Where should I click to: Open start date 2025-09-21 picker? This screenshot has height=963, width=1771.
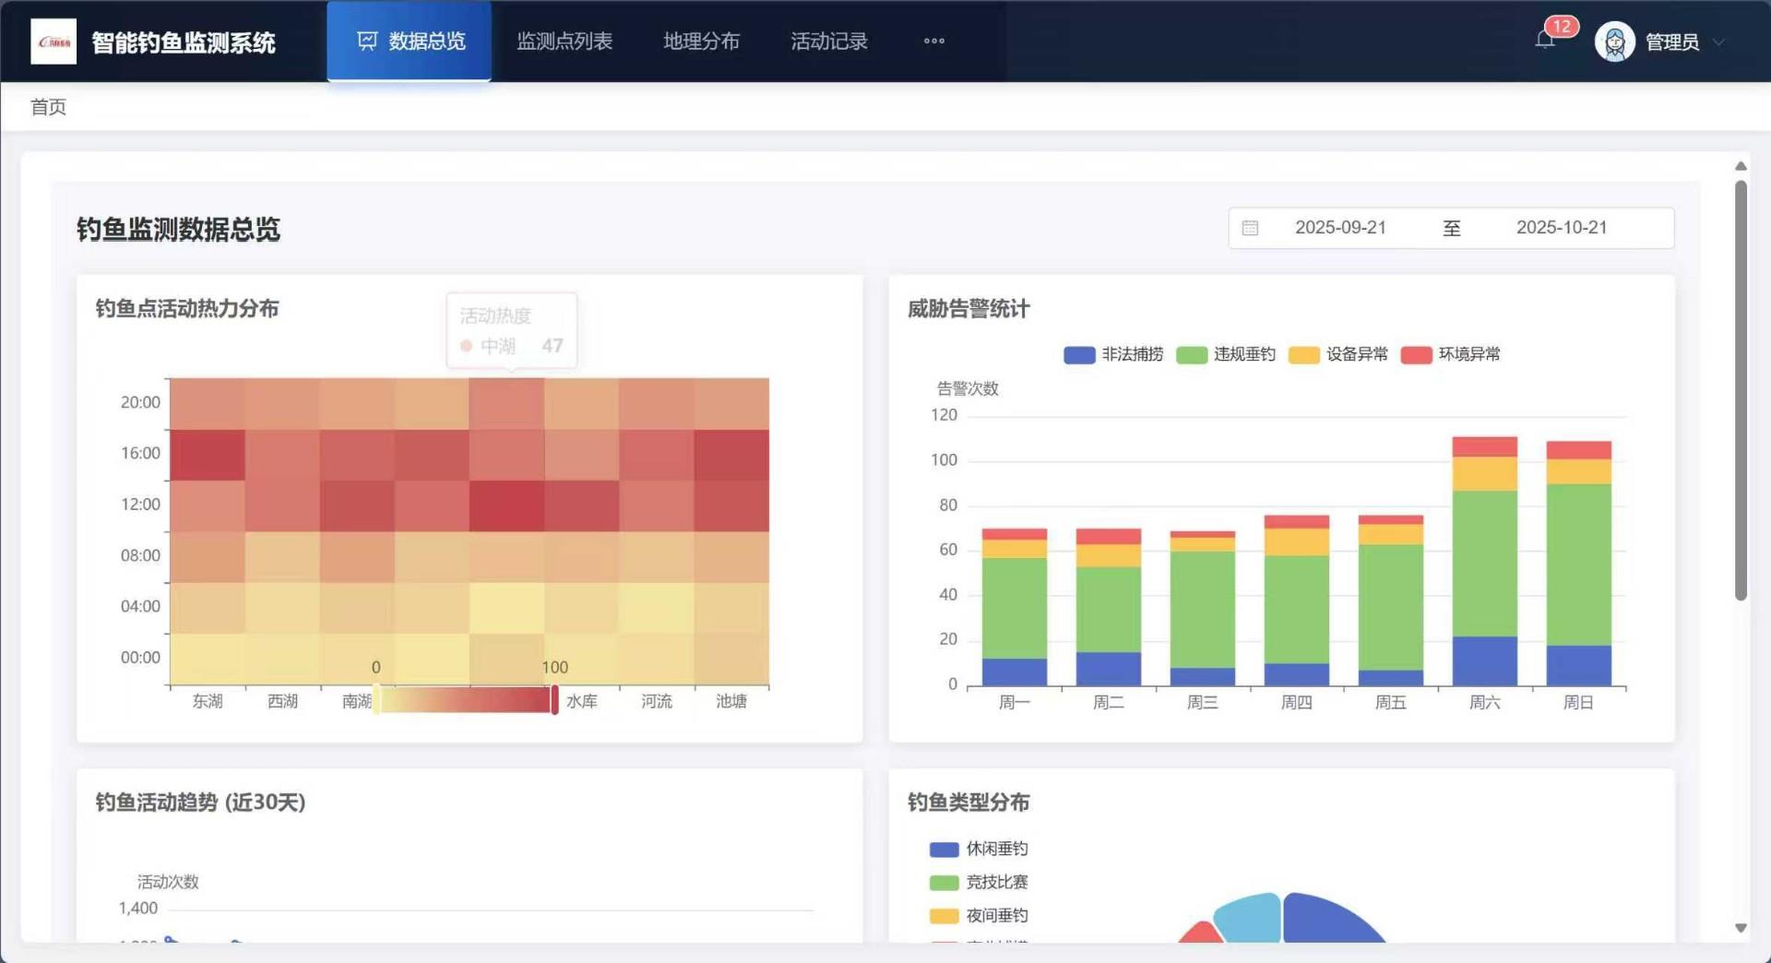point(1340,228)
